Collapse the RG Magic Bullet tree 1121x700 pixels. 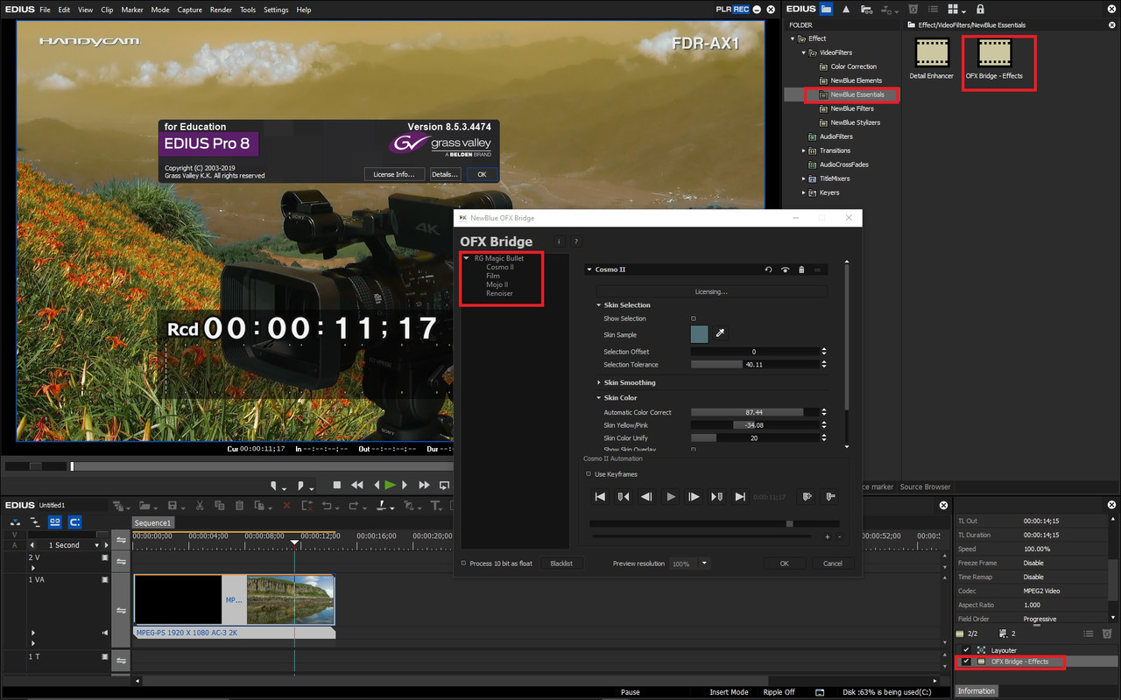(467, 258)
